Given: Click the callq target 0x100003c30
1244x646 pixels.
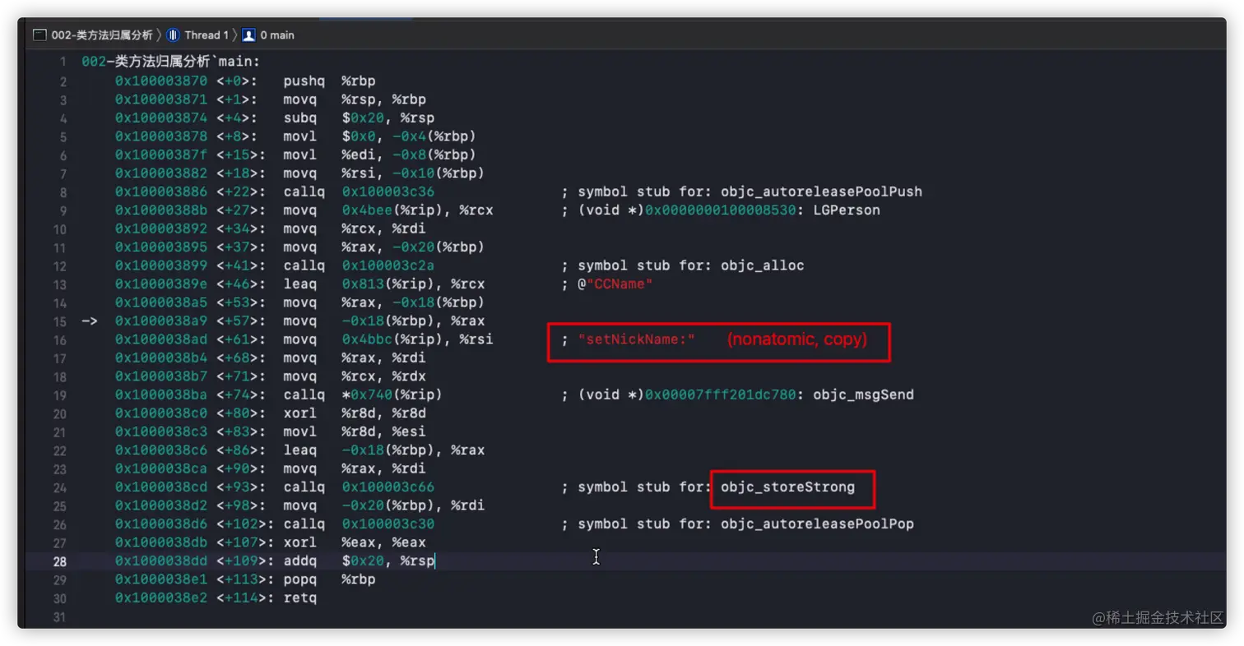Looking at the screenshot, I should click(x=388, y=524).
